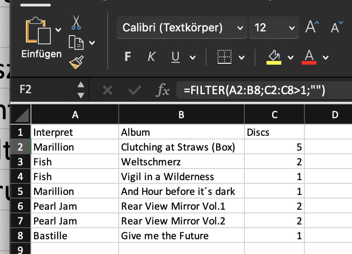Cancel formula entry with X button
Image resolution: width=352 pixels, height=254 pixels.
click(x=108, y=90)
